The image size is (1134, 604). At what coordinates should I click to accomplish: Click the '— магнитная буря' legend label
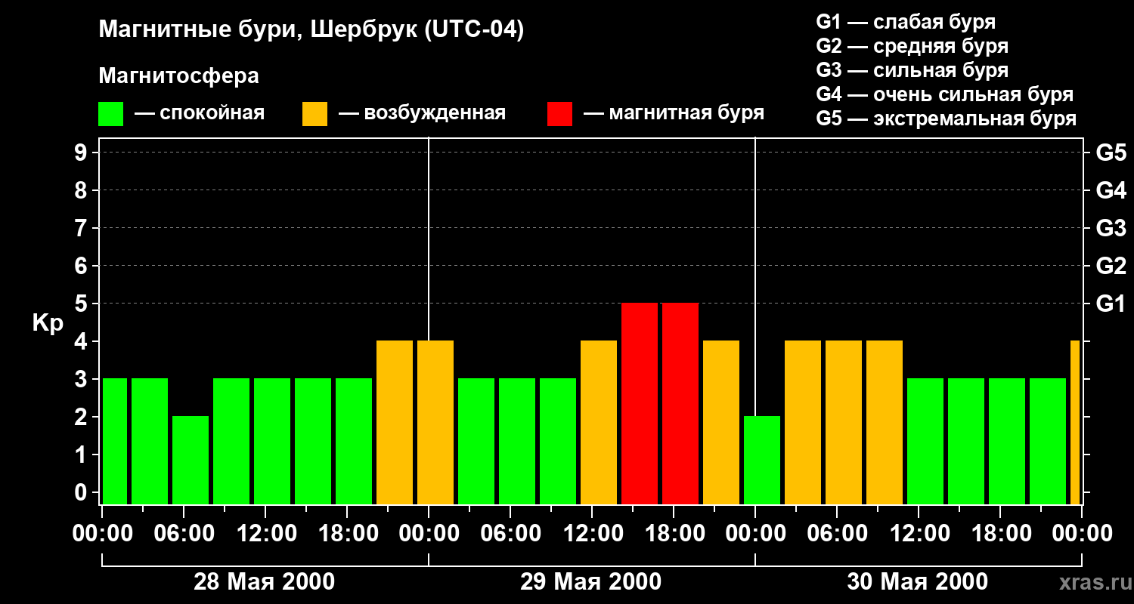point(674,113)
